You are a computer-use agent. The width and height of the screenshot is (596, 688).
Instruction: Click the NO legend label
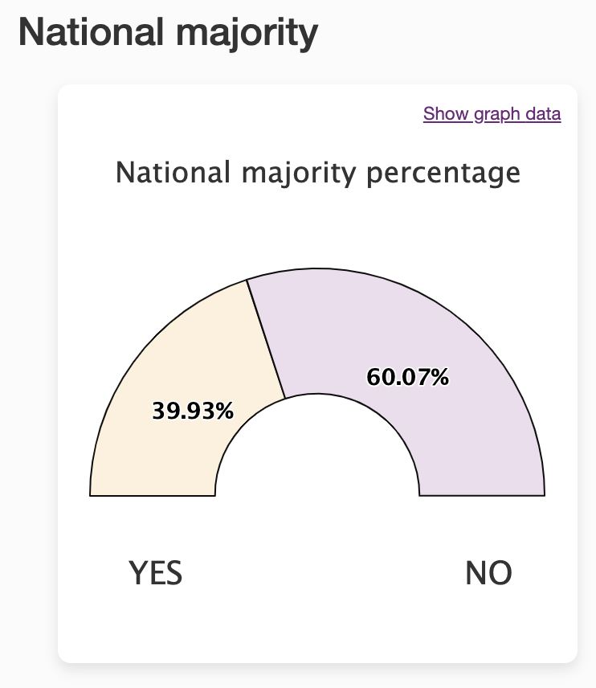(488, 573)
